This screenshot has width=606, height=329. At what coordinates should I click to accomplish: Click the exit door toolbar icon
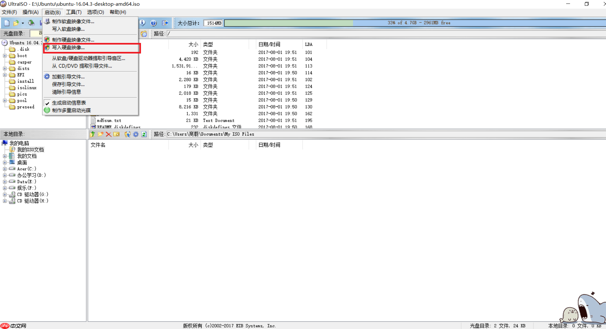click(165, 23)
